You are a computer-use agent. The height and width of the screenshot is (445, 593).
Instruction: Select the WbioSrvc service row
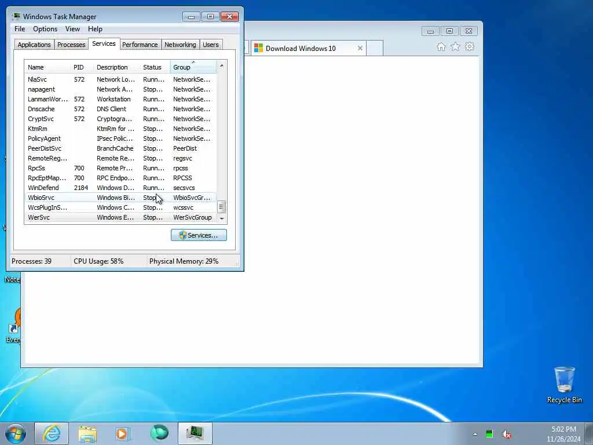pyautogui.click(x=120, y=198)
